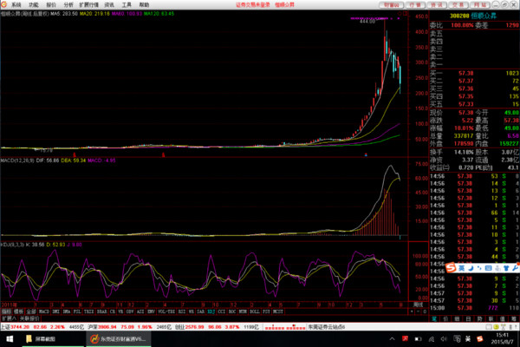Switch to the CCI indicator
Image resolution: width=520 pixels, height=347 pixels.
click(x=221, y=311)
